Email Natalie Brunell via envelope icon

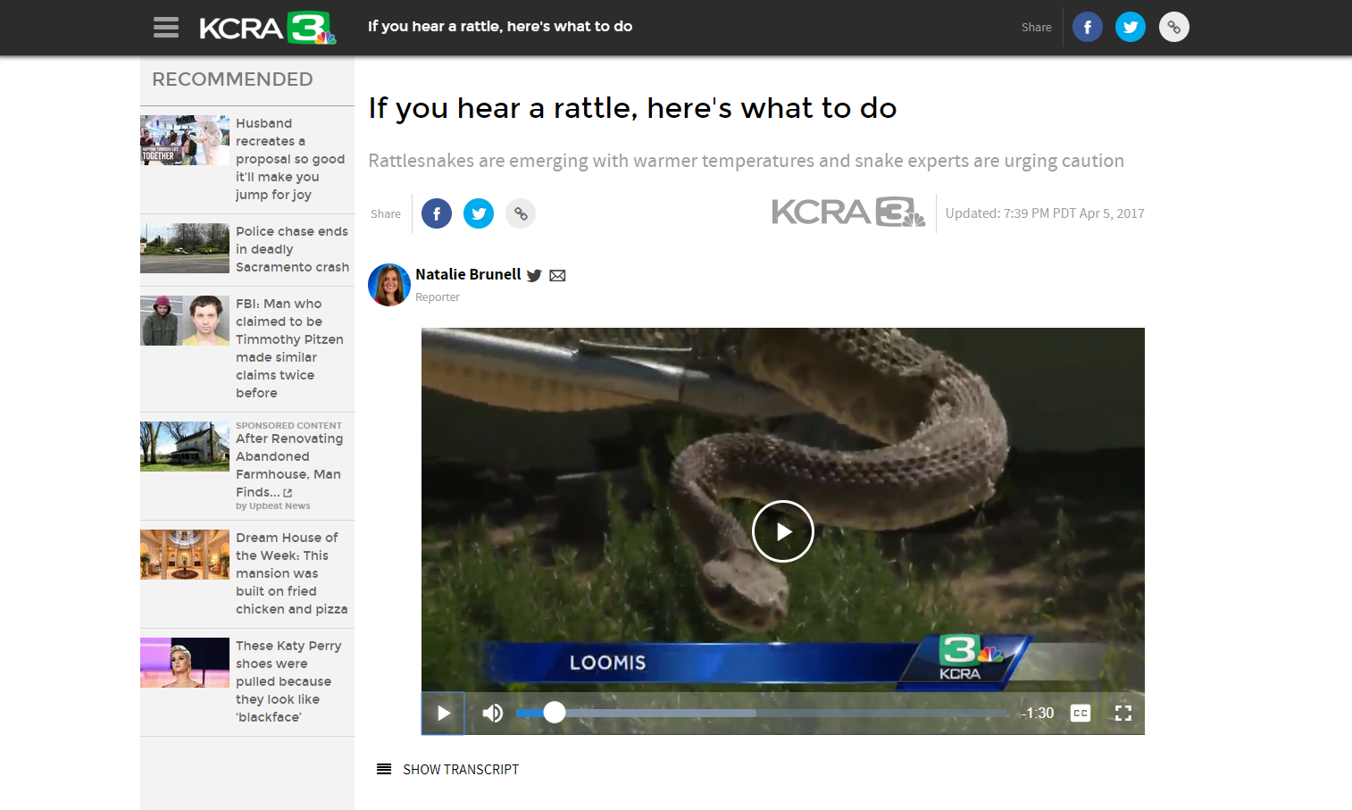pyautogui.click(x=557, y=276)
